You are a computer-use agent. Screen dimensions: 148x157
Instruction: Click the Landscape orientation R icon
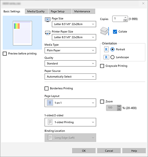(x=106, y=57)
